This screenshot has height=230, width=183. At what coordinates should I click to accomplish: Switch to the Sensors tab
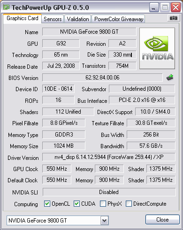tap(53, 19)
